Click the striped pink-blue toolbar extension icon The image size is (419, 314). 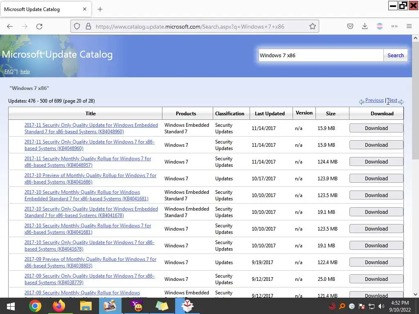pyautogui.click(x=379, y=26)
